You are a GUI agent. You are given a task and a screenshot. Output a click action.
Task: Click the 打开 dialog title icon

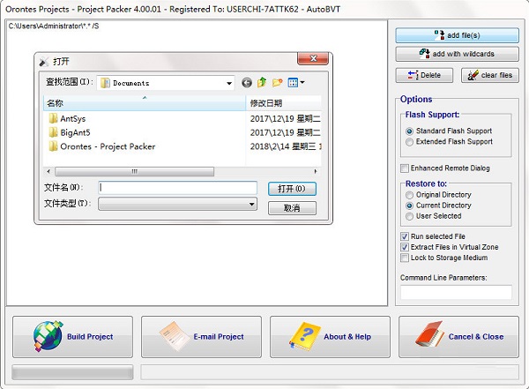tap(44, 62)
